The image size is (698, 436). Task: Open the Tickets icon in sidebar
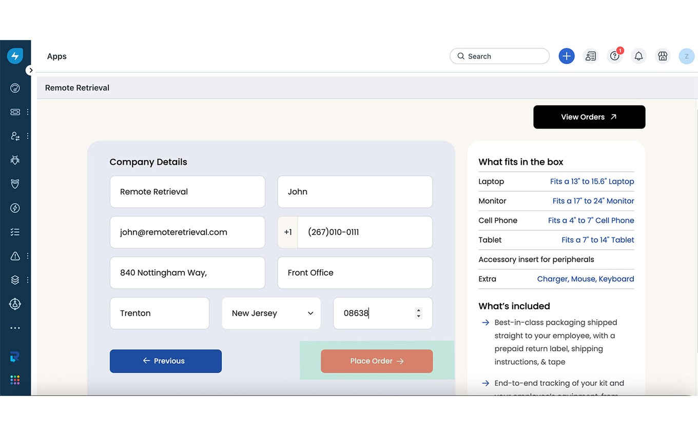(x=15, y=112)
